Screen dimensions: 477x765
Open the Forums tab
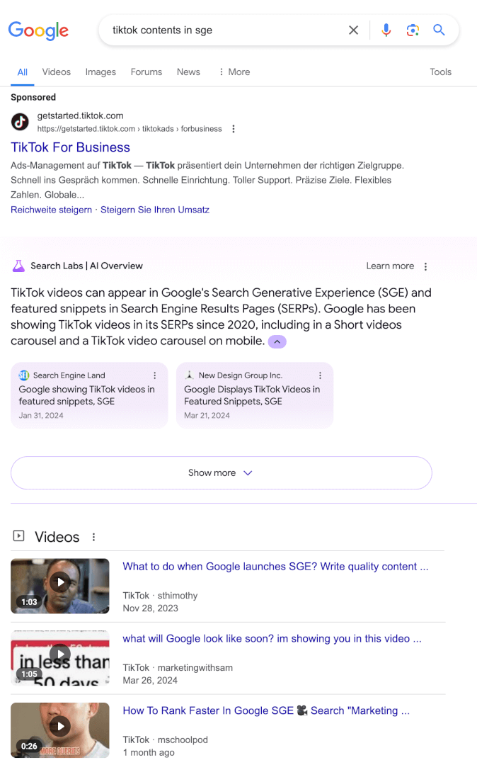tap(146, 72)
